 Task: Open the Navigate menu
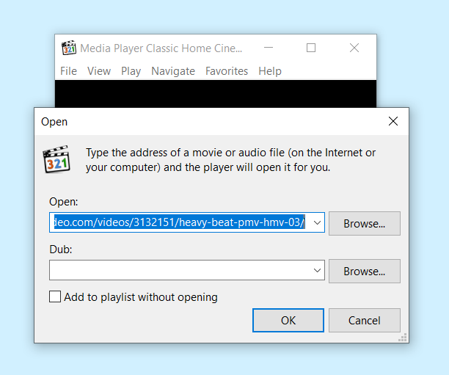point(173,71)
